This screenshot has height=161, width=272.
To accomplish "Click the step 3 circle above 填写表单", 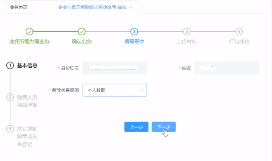I will (x=134, y=32).
